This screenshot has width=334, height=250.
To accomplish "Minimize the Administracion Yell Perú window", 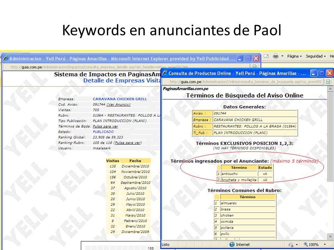I will pos(240,59).
